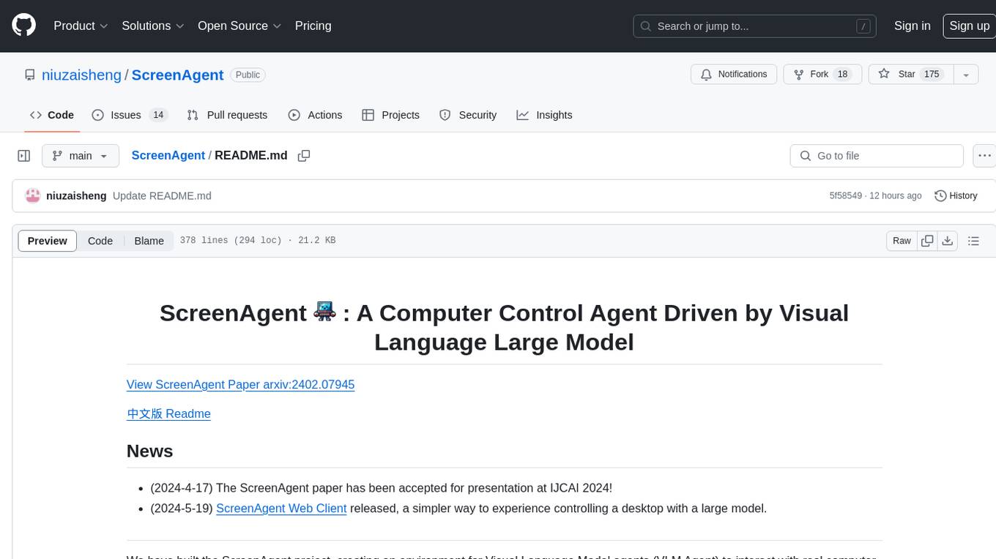Copy the README.md file path
The width and height of the screenshot is (996, 559).
click(x=304, y=156)
